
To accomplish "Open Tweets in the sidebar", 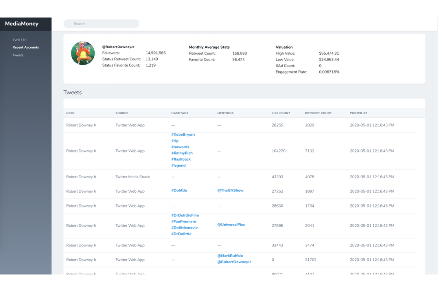I will click(x=18, y=55).
